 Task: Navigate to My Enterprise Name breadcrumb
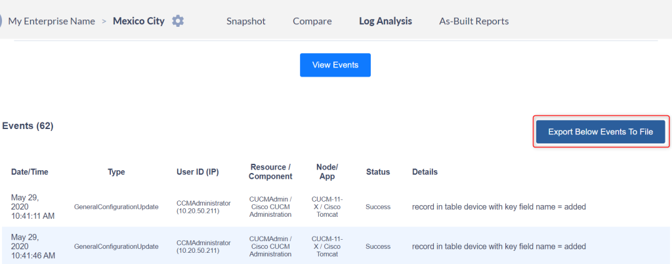tap(51, 21)
